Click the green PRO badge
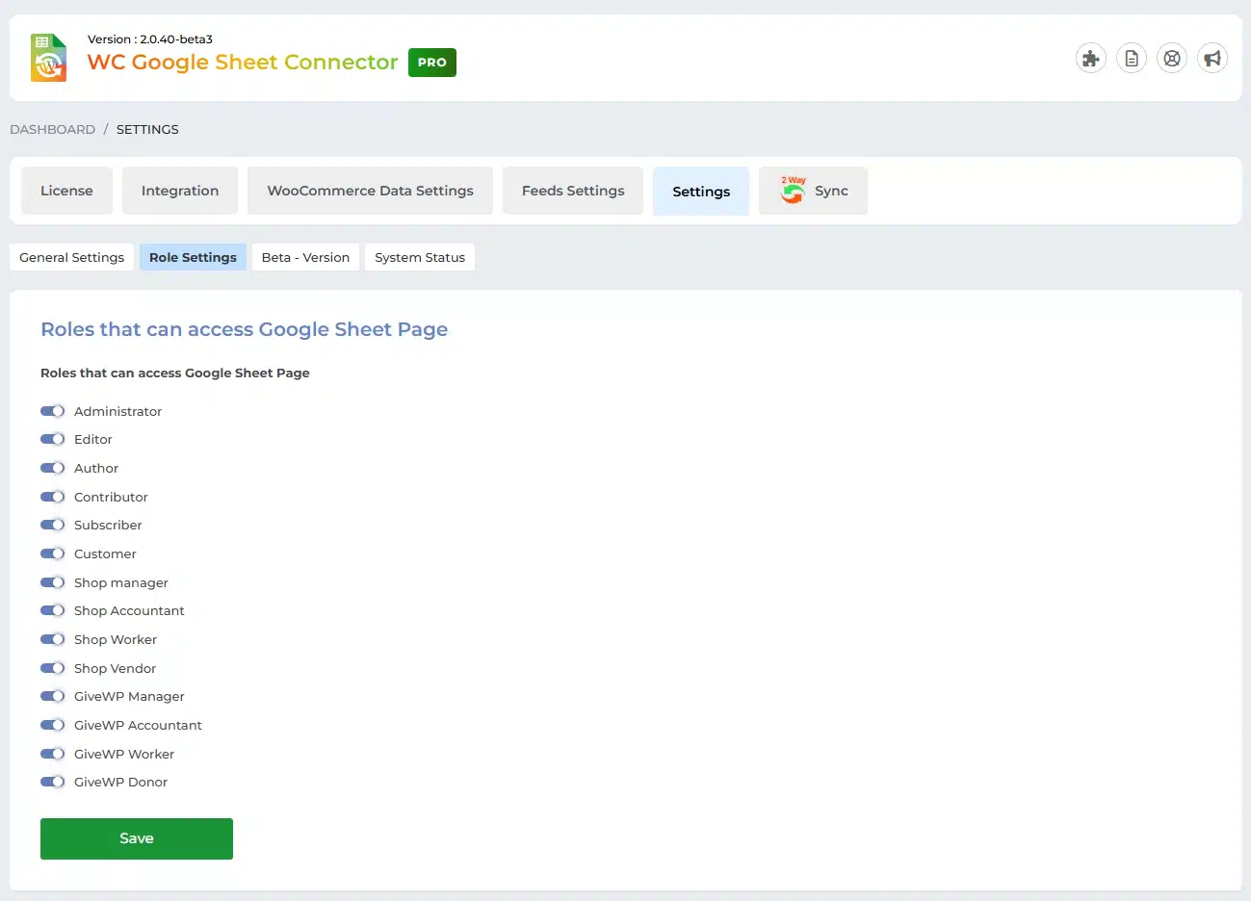 click(x=432, y=63)
